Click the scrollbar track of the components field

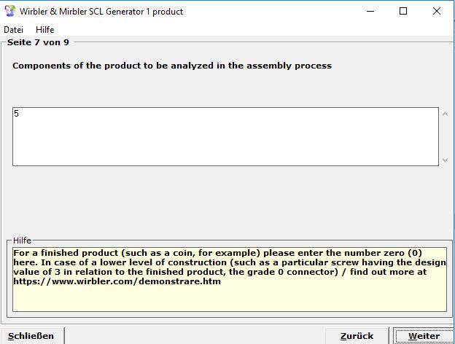[x=446, y=136]
